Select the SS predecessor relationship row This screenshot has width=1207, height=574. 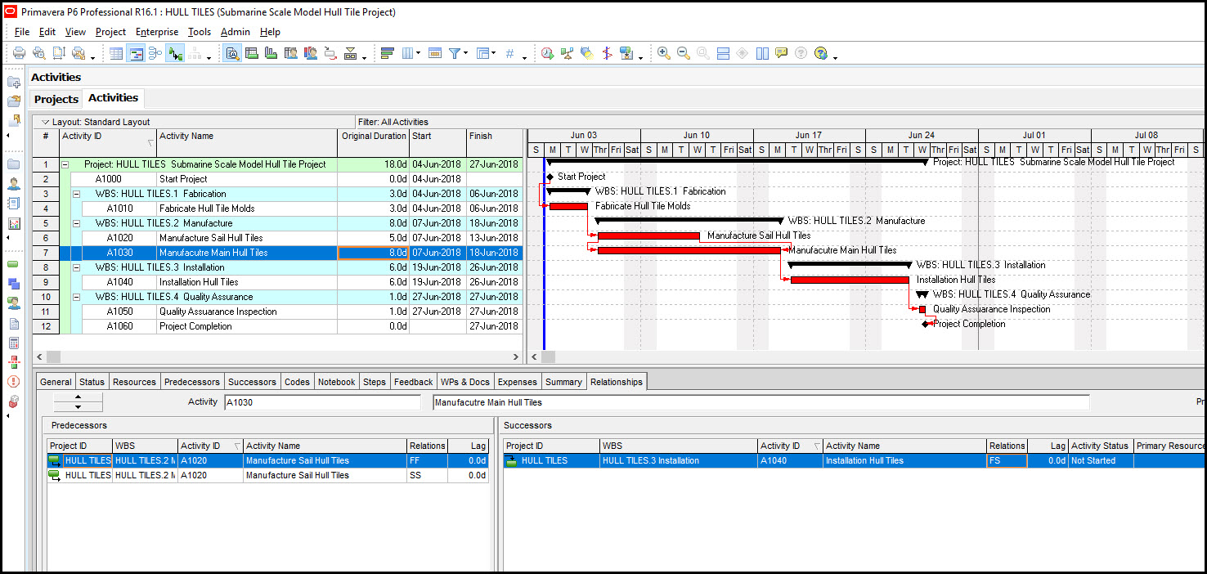tap(268, 475)
